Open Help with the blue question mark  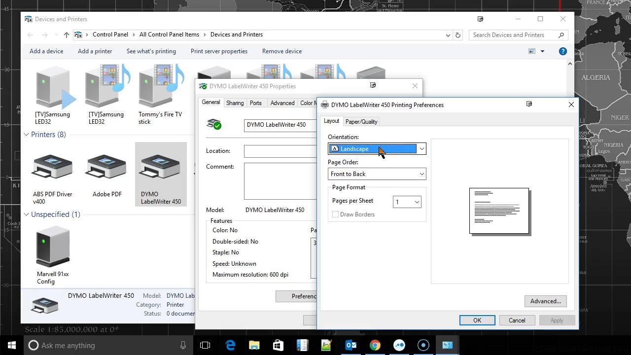click(562, 51)
